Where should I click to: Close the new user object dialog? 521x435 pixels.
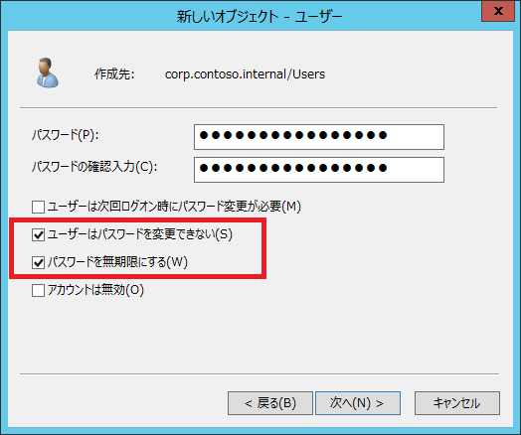pyautogui.click(x=498, y=11)
